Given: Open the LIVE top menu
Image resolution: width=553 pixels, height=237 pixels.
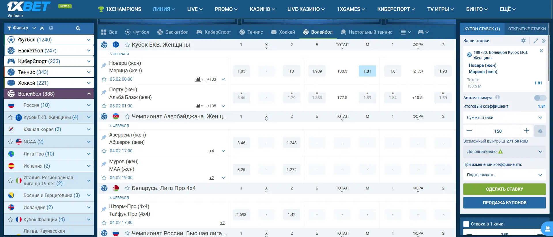Looking at the screenshot, I should point(195,9).
